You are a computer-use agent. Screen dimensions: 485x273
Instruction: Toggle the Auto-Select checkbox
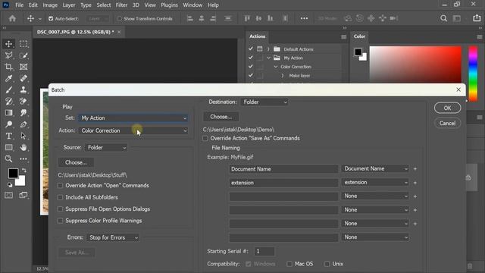click(x=51, y=18)
